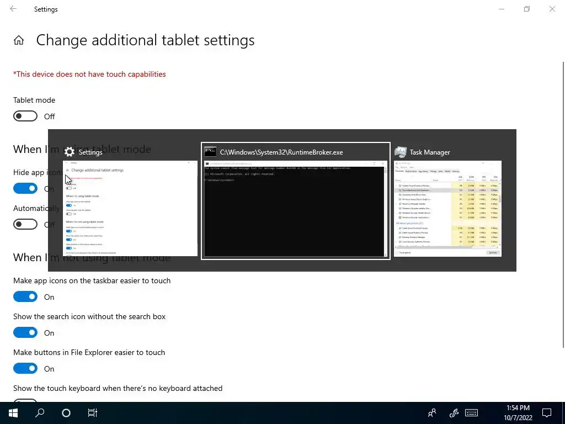The width and height of the screenshot is (565, 424).
Task: Turn off Hide app icons toggle
Action: 25,188
